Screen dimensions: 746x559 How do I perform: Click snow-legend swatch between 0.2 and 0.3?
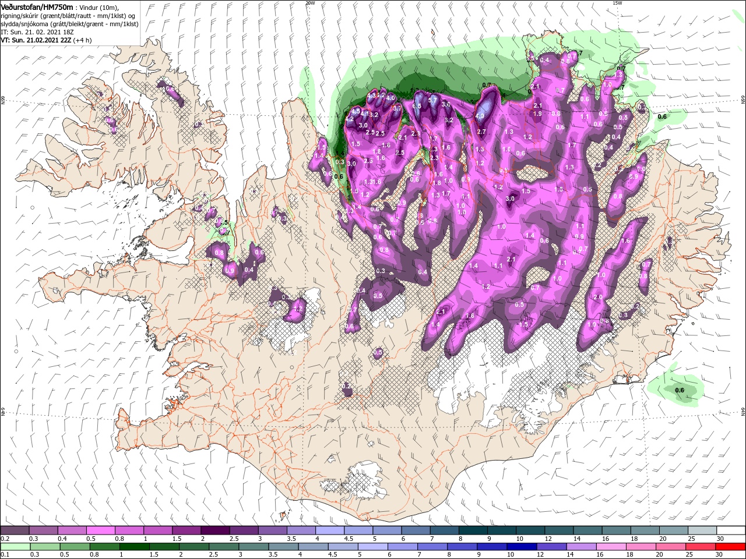click(x=15, y=530)
